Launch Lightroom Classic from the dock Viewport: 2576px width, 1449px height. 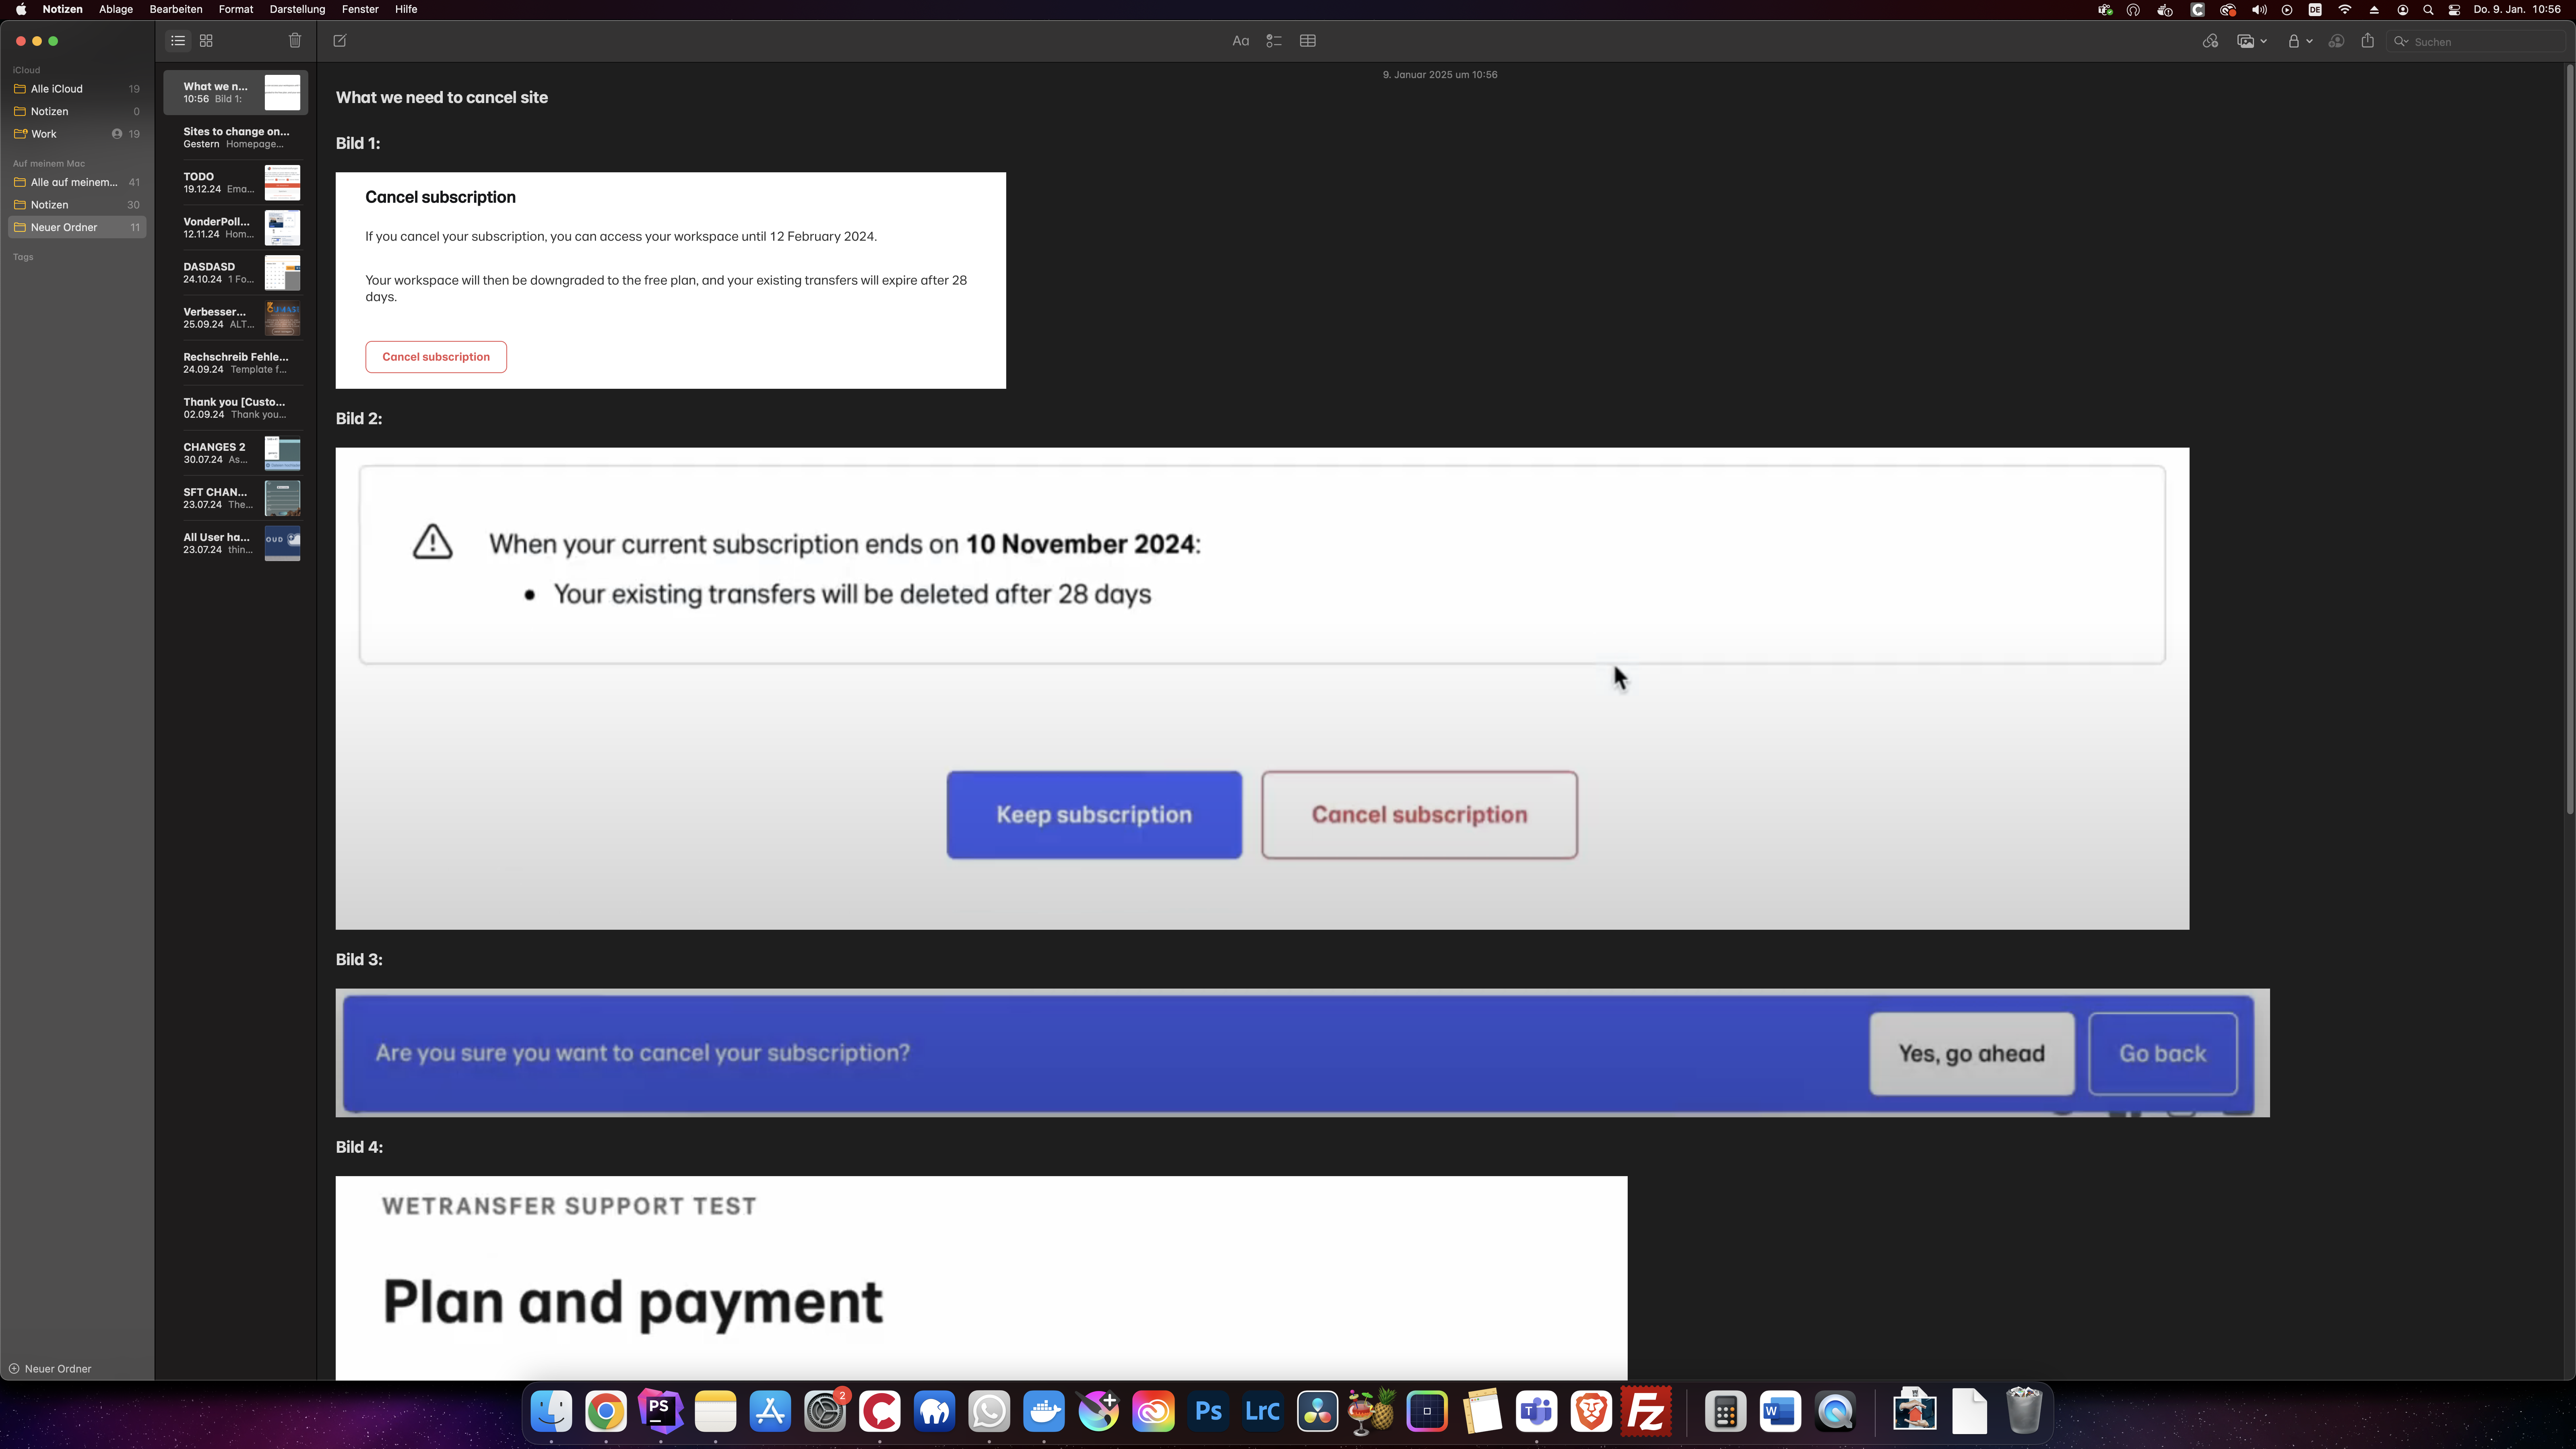point(1263,1412)
